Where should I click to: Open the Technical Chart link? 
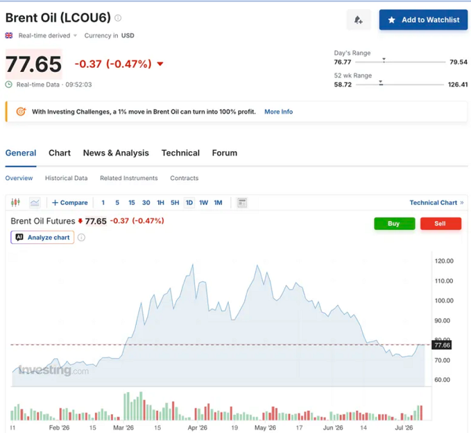coord(437,203)
